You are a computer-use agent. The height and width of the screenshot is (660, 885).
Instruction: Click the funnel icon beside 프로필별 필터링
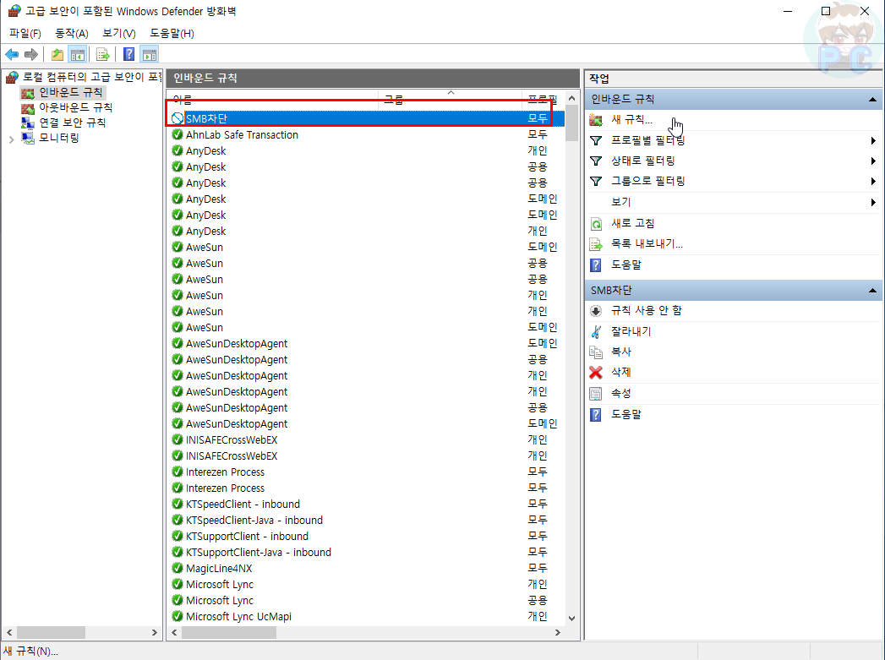[595, 140]
